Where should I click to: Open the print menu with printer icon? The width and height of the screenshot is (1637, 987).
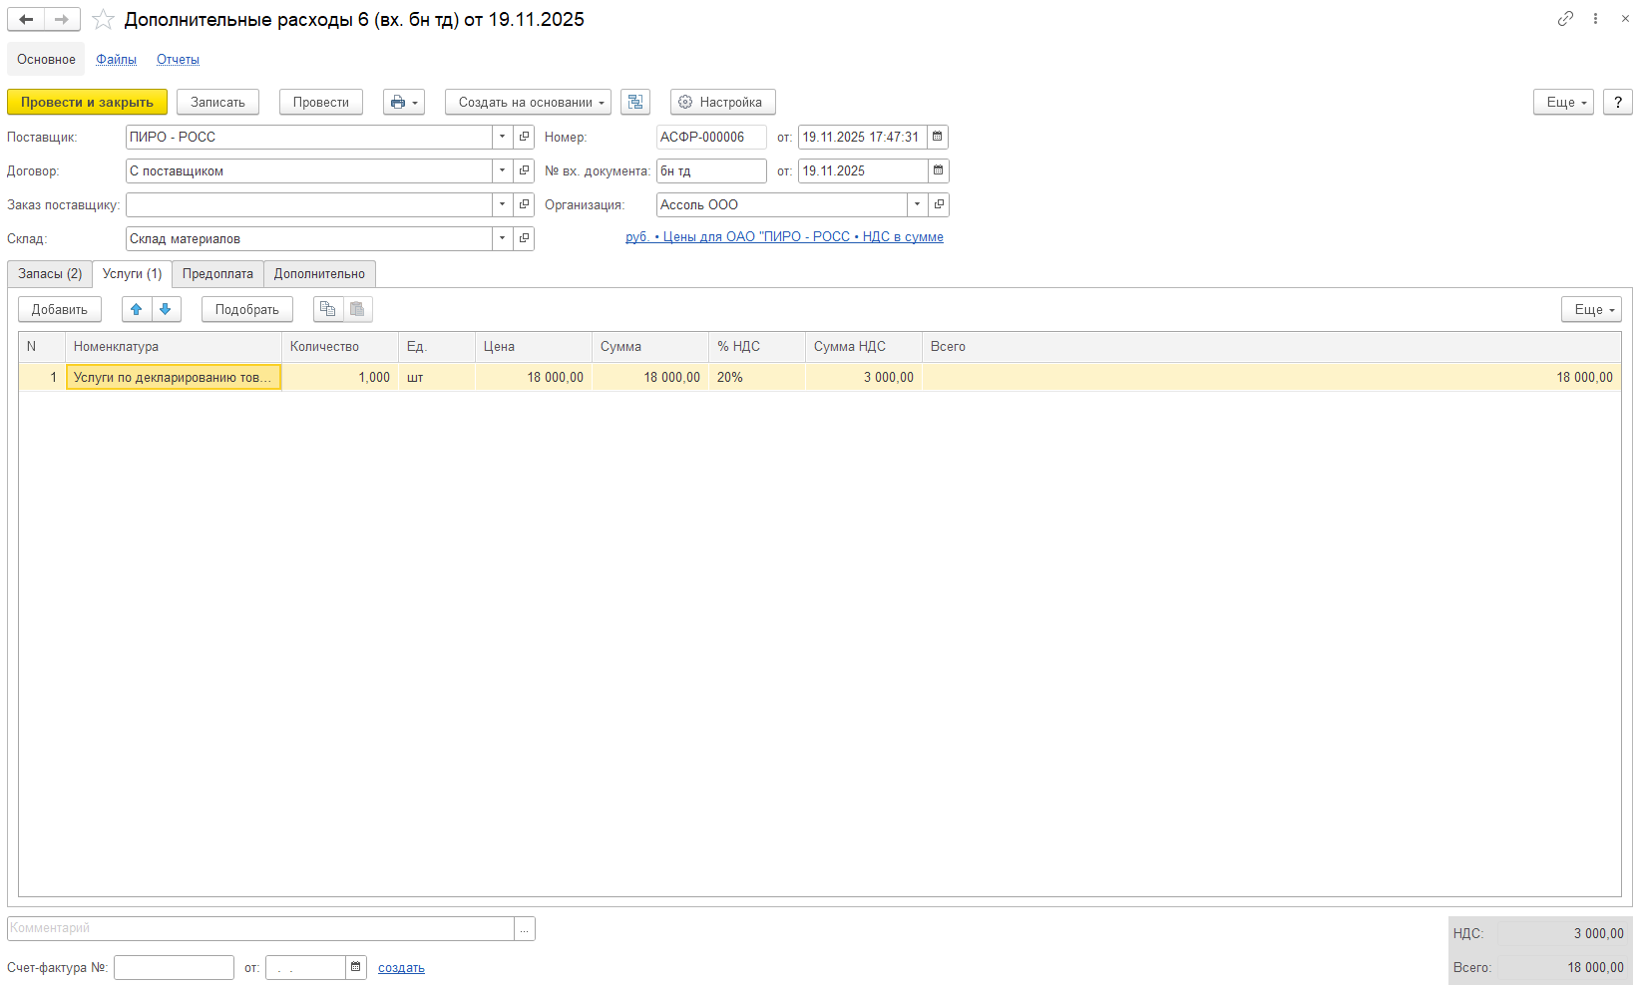click(403, 102)
